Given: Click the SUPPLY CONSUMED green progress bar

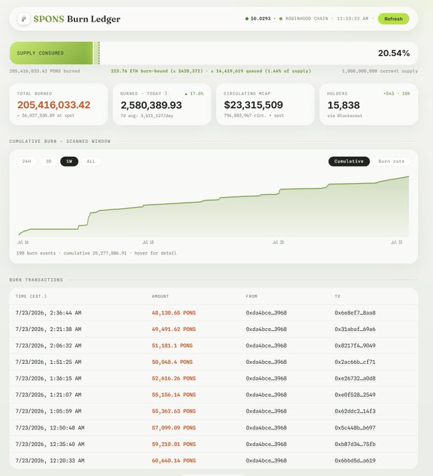Looking at the screenshot, I should click(x=51, y=53).
